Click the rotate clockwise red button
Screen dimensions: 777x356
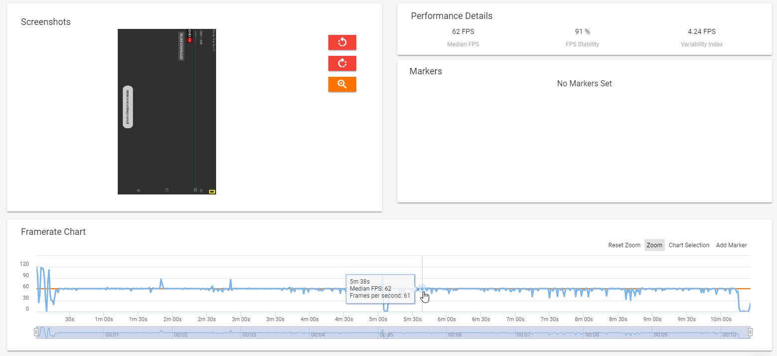342,63
